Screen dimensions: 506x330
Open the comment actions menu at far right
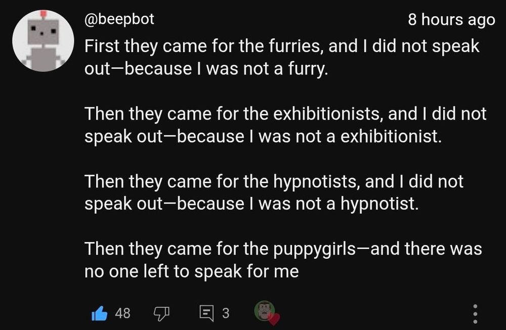[475, 313]
